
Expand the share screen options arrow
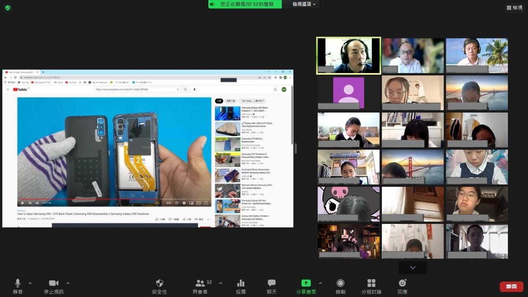tap(321, 283)
